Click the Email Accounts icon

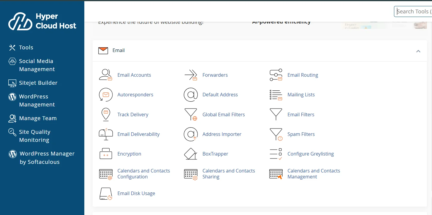point(106,75)
